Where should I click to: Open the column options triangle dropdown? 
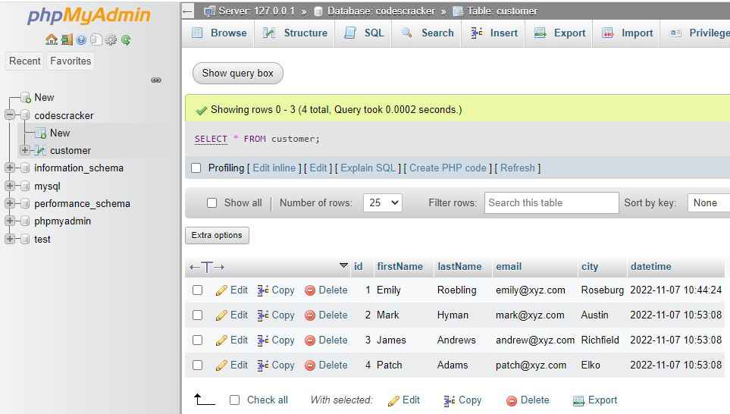pos(343,265)
